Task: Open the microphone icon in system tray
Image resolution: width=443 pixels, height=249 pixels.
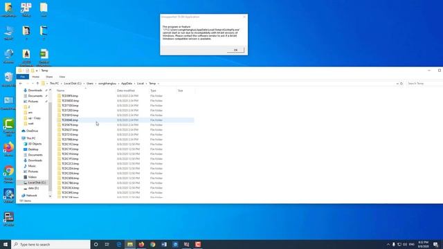Action: click(394, 244)
